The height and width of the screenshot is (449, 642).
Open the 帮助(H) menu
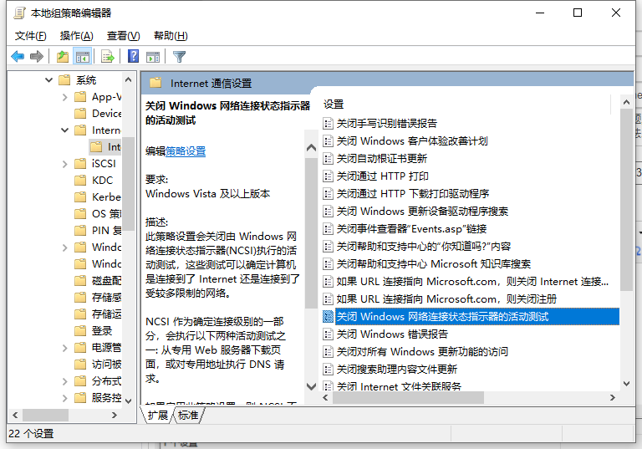coord(171,36)
